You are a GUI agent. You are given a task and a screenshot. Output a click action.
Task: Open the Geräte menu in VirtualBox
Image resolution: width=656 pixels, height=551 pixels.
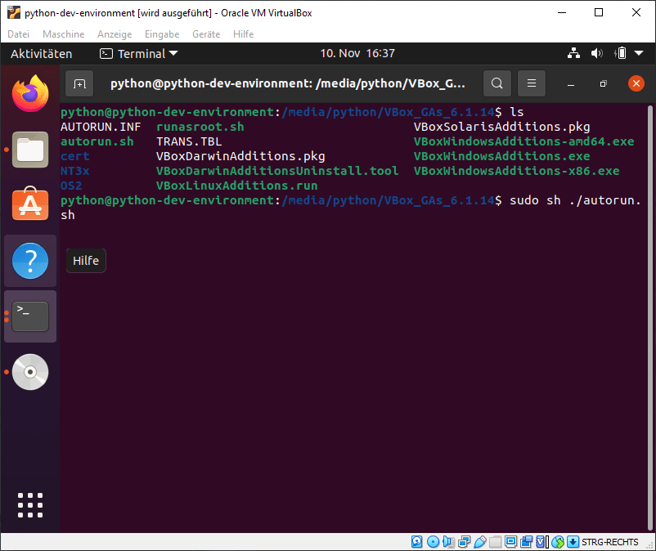pos(205,34)
